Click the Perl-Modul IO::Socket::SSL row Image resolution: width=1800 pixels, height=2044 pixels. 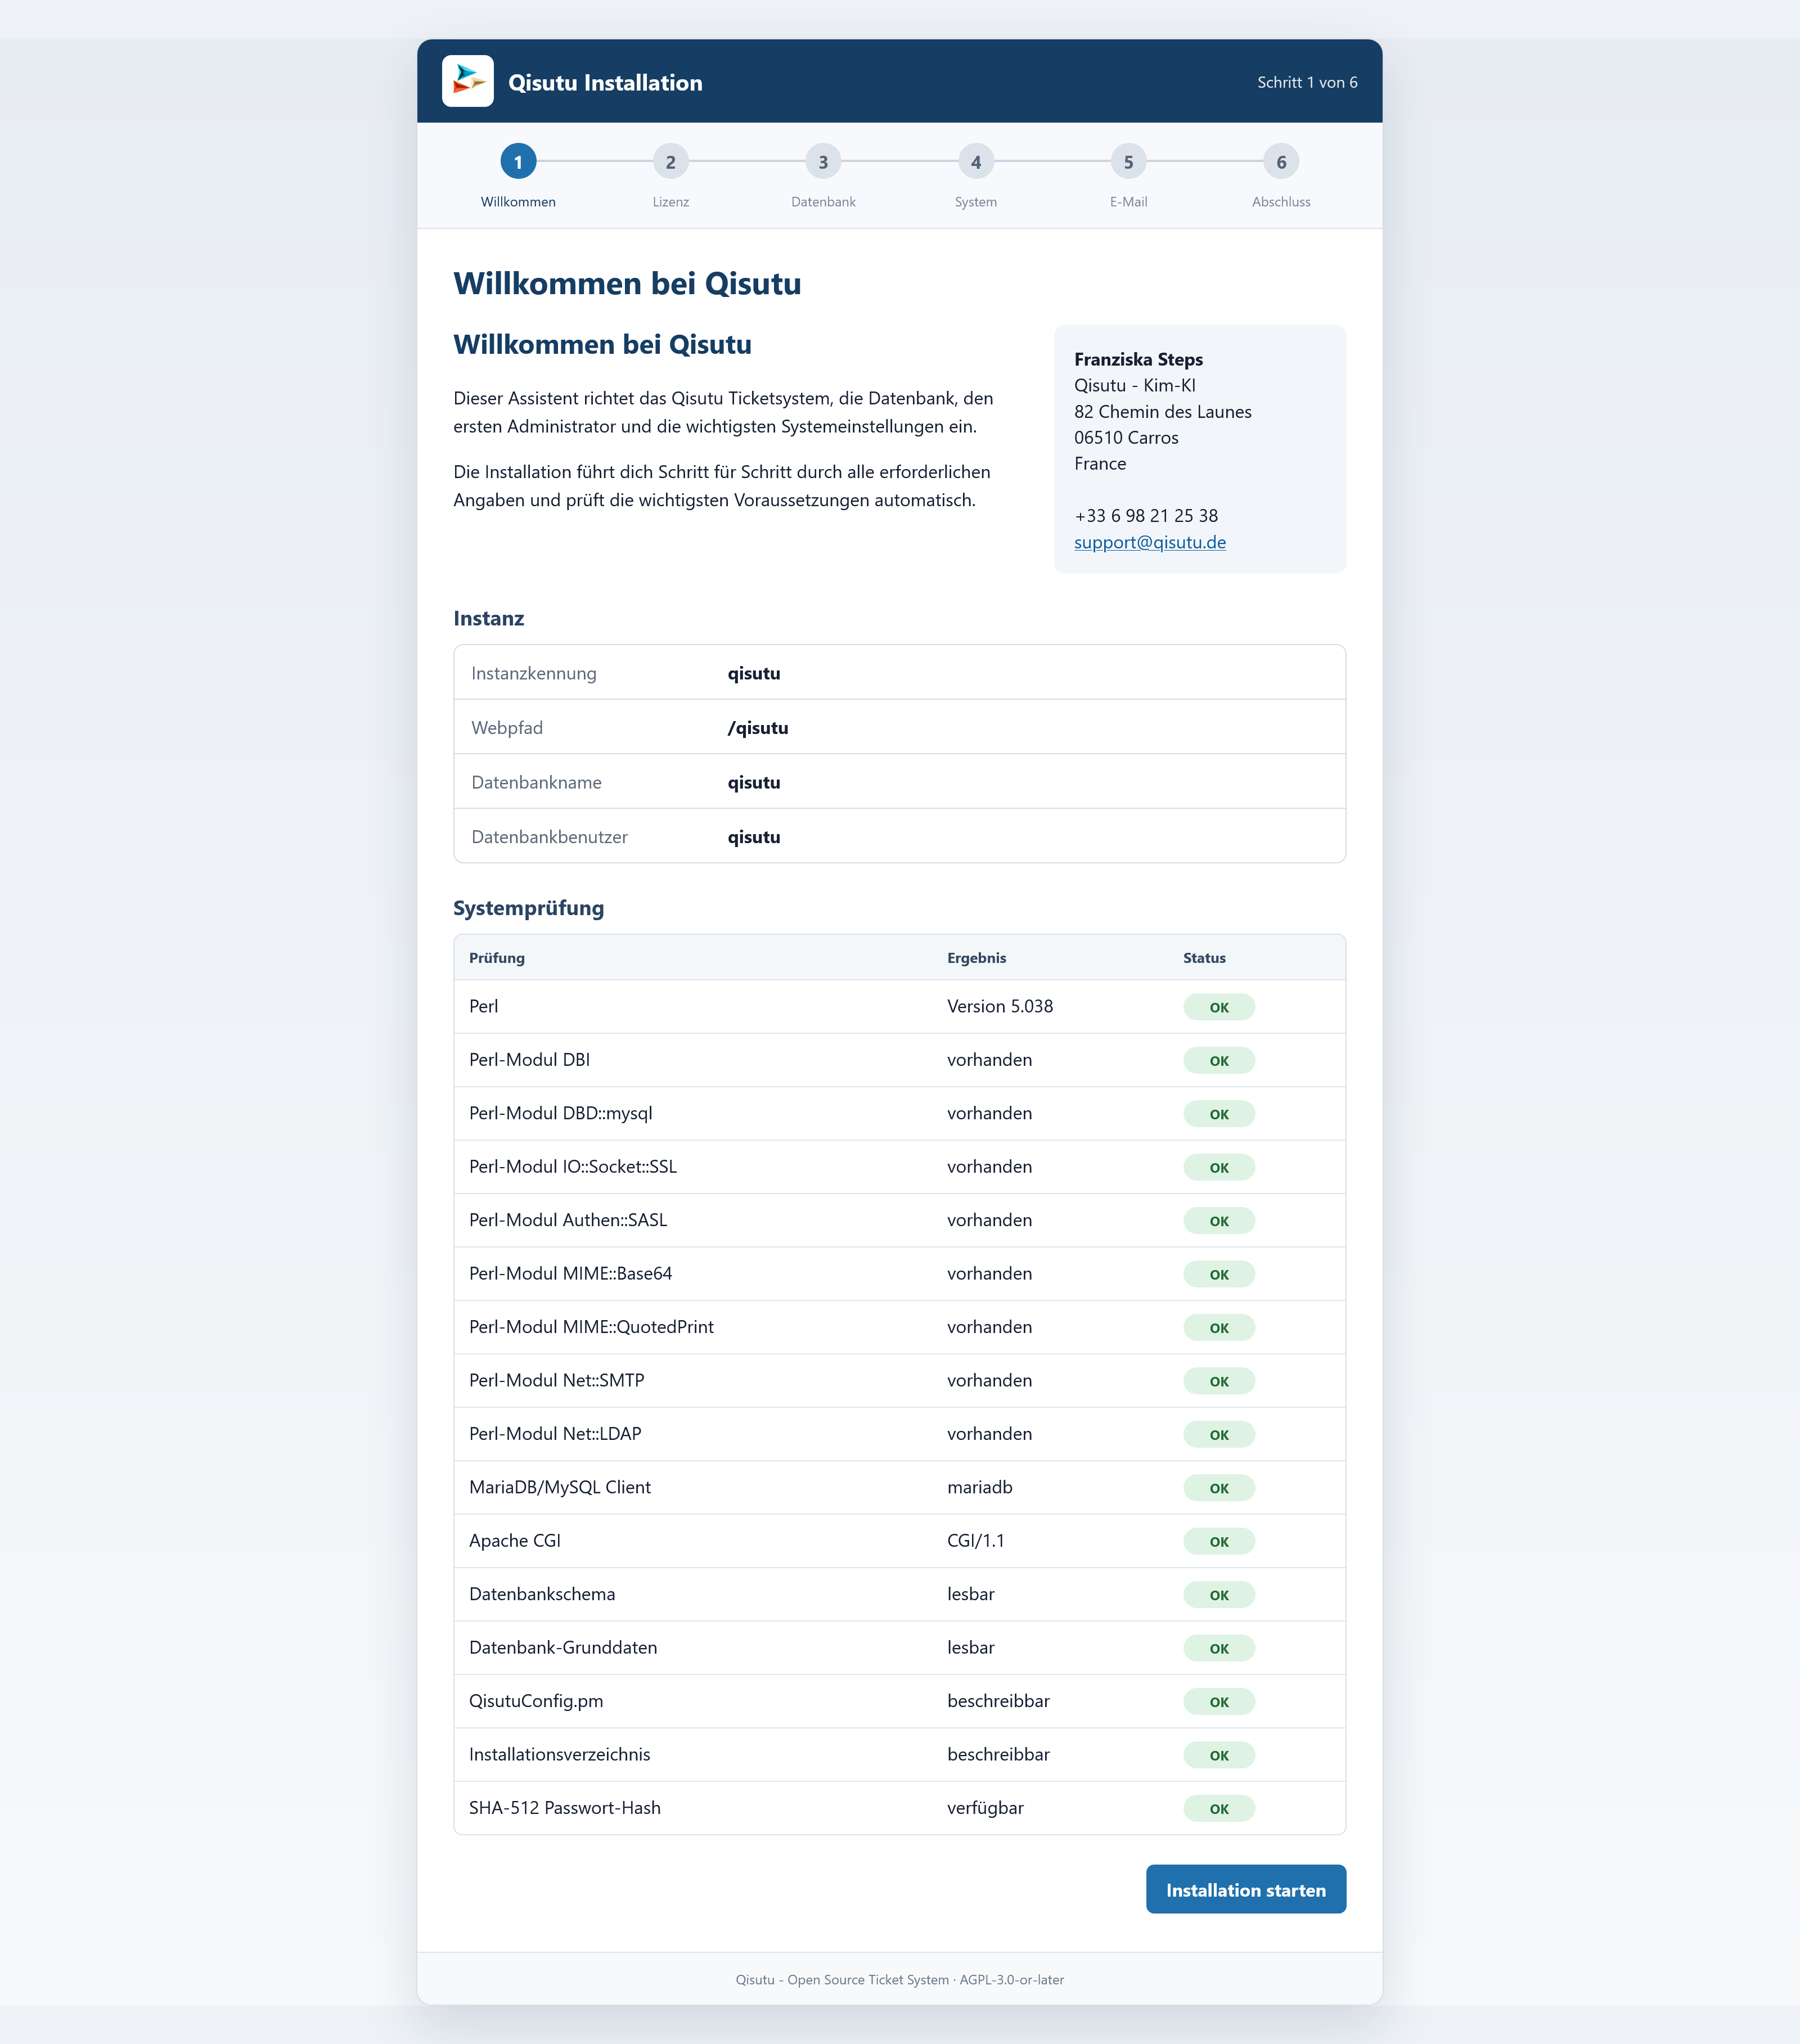(x=899, y=1167)
